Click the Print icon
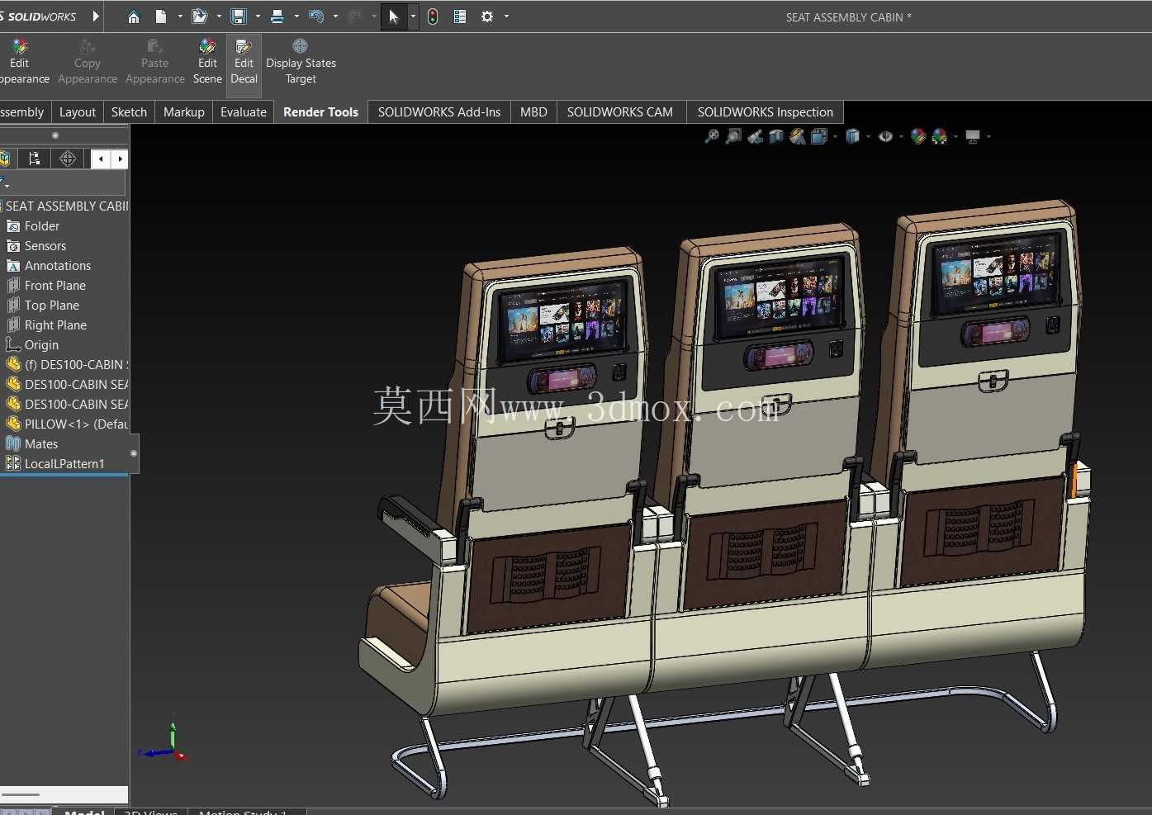This screenshot has height=815, width=1152. point(277,17)
